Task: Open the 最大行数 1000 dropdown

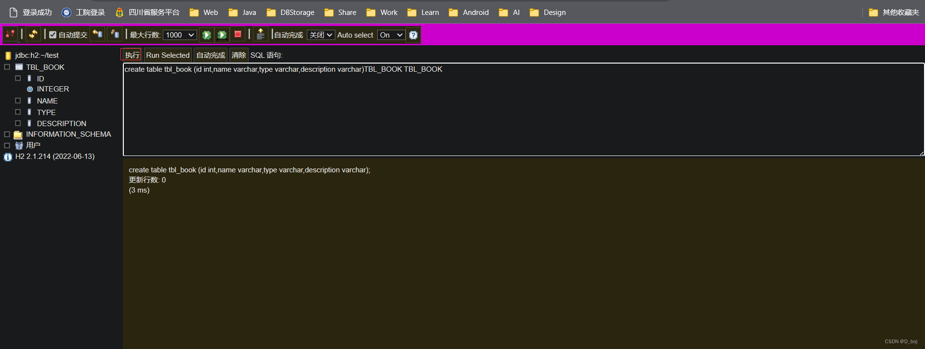Action: (x=180, y=35)
